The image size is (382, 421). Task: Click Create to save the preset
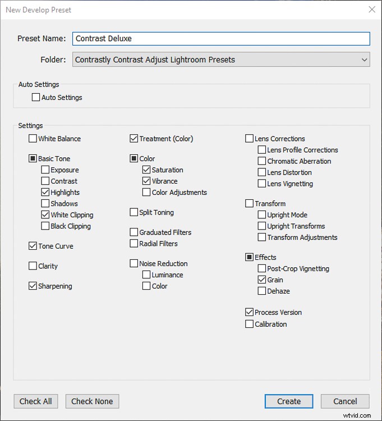click(289, 401)
